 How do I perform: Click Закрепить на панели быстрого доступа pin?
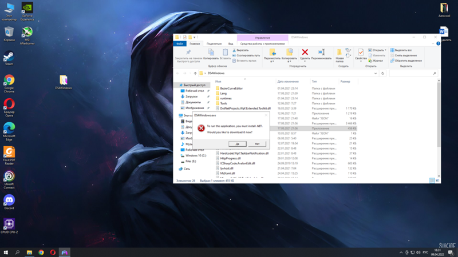[x=188, y=55]
